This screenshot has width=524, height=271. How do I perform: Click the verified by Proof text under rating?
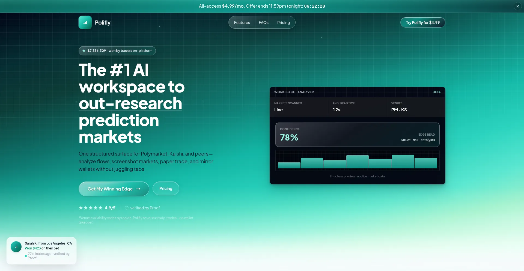tap(145, 208)
